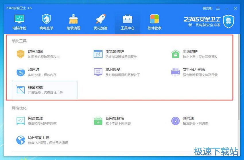Viewport: 244px width, 160px height.
Task: Launch the 防黑加固 tool title
Action: pos(35,51)
